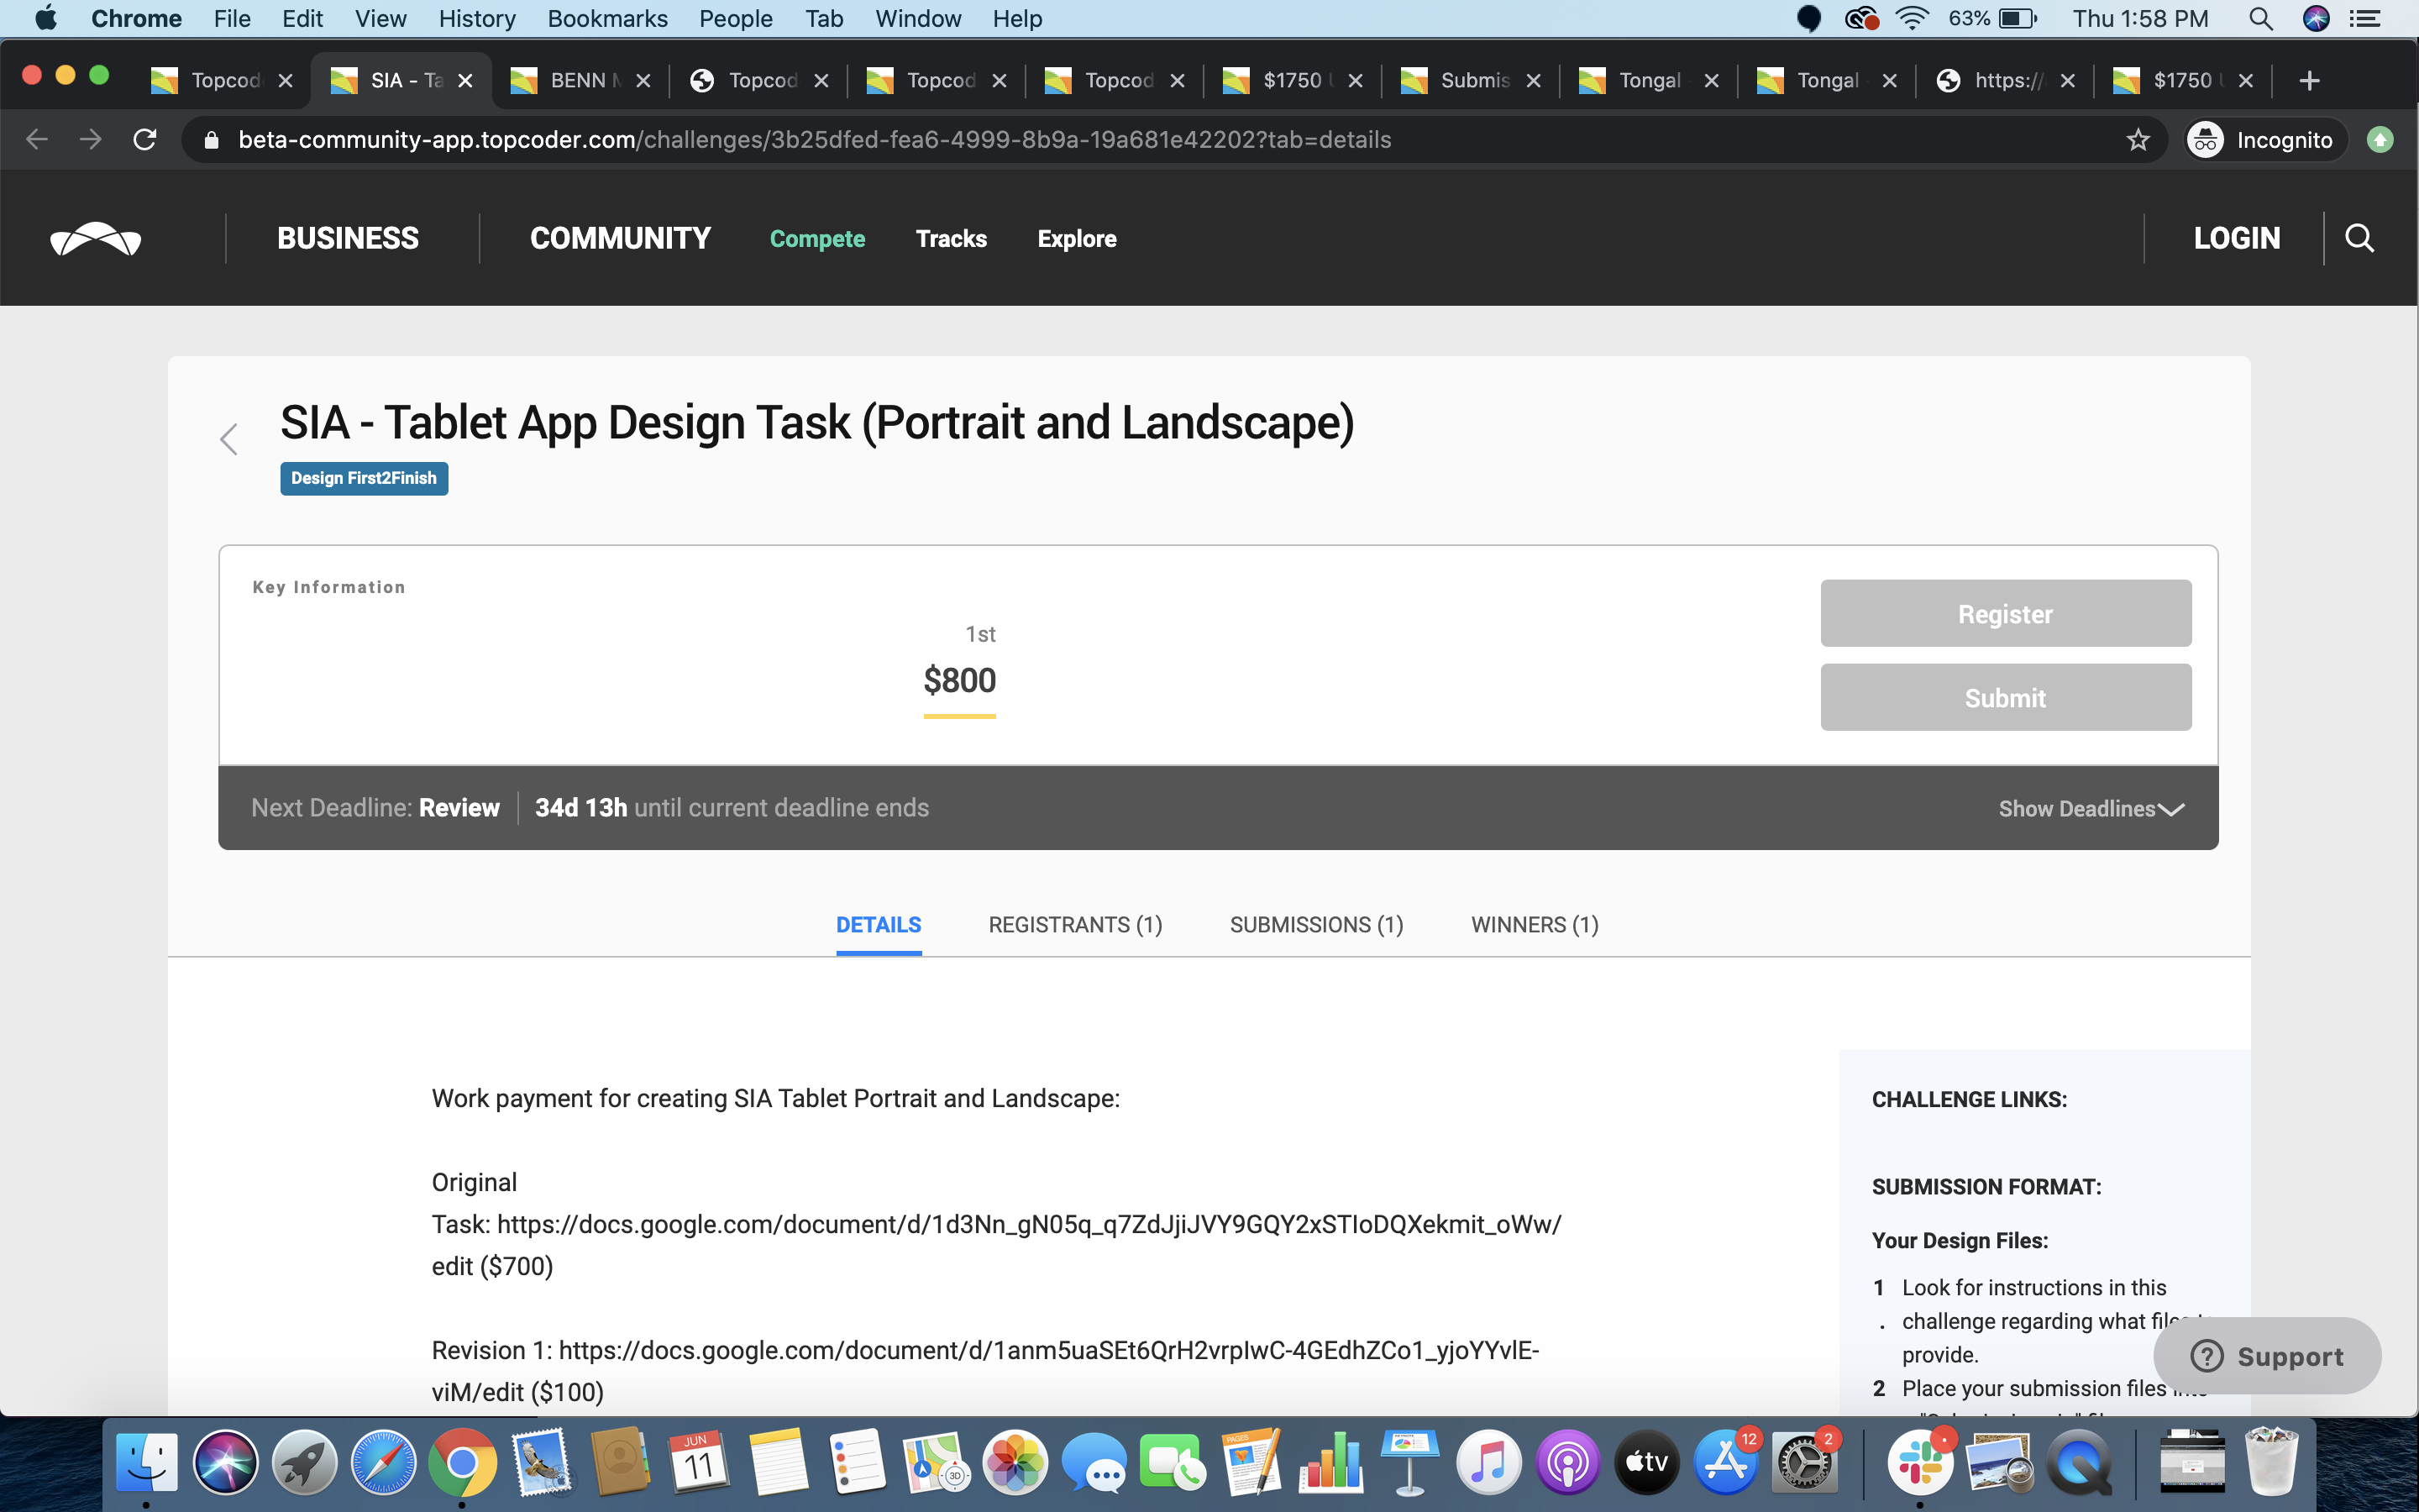This screenshot has height=1512, width=2419.
Task: Click the browser back arrow
Action: [37, 140]
